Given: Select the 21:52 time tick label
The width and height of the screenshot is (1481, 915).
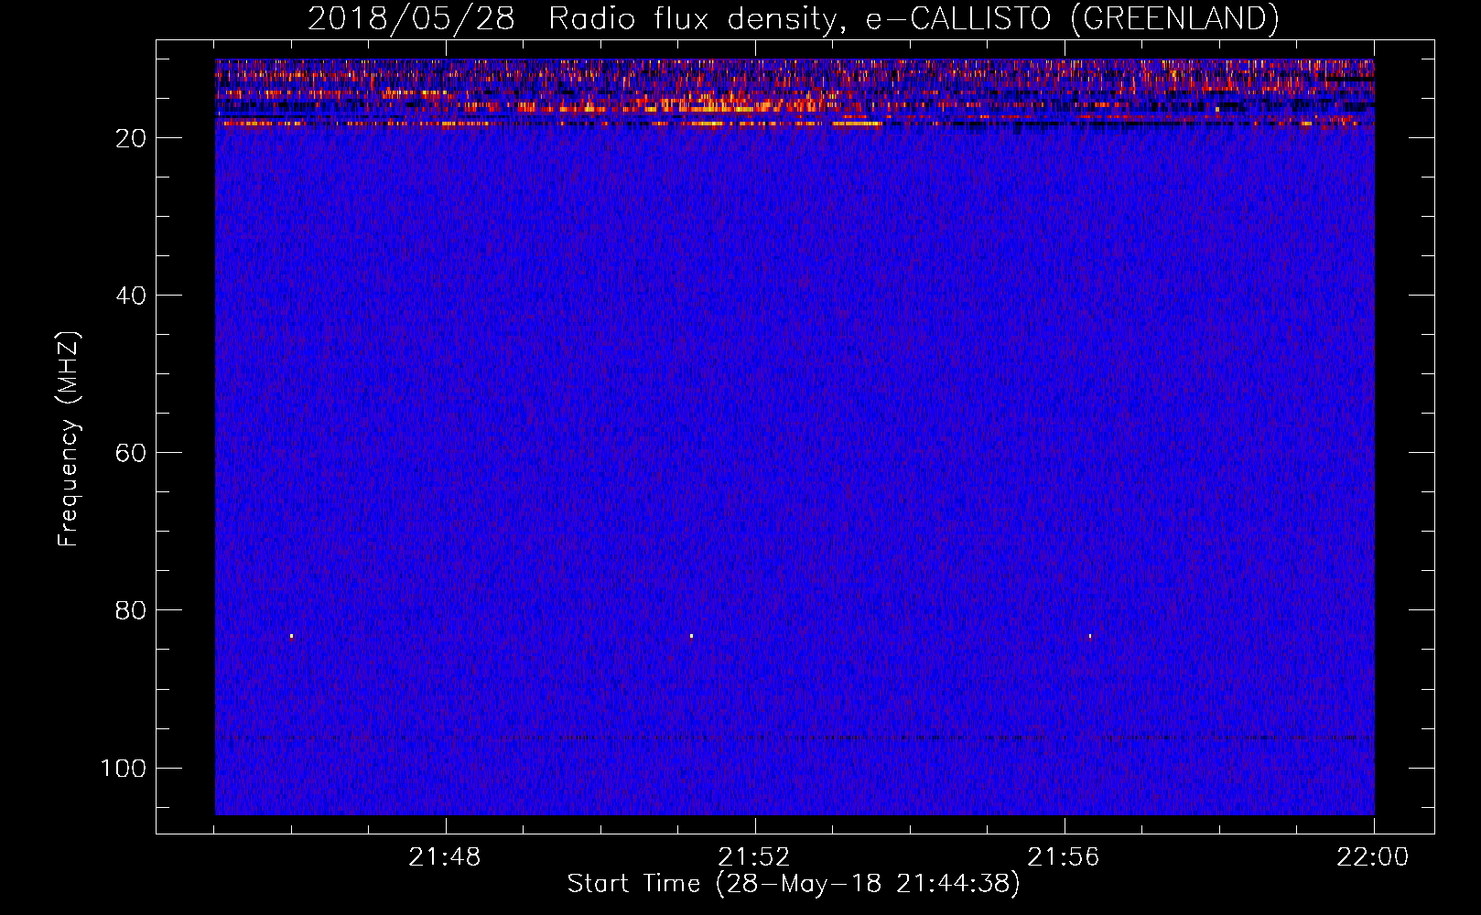Looking at the screenshot, I should tap(754, 857).
